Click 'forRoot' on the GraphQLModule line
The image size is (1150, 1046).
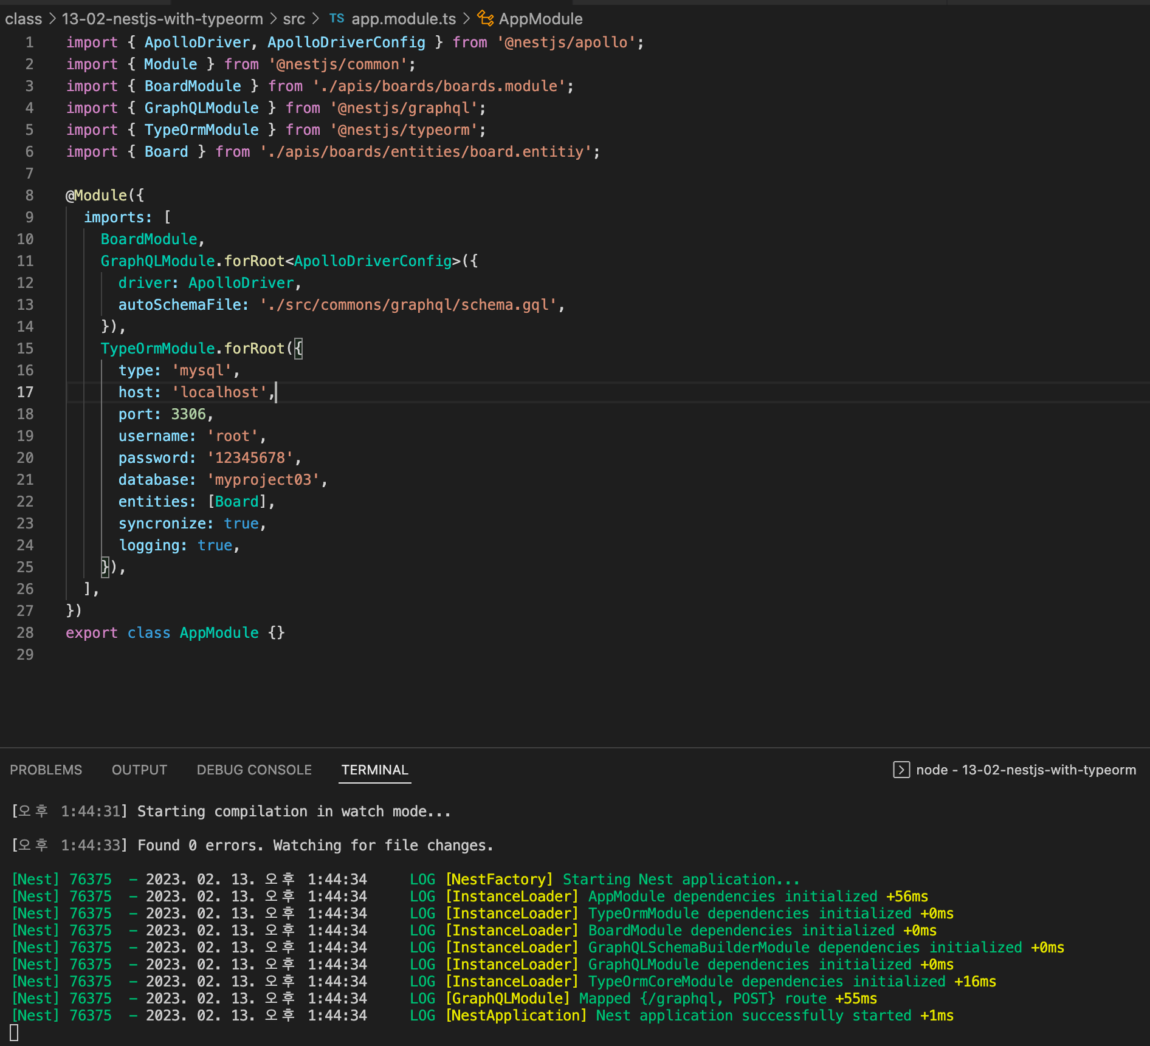point(254,261)
